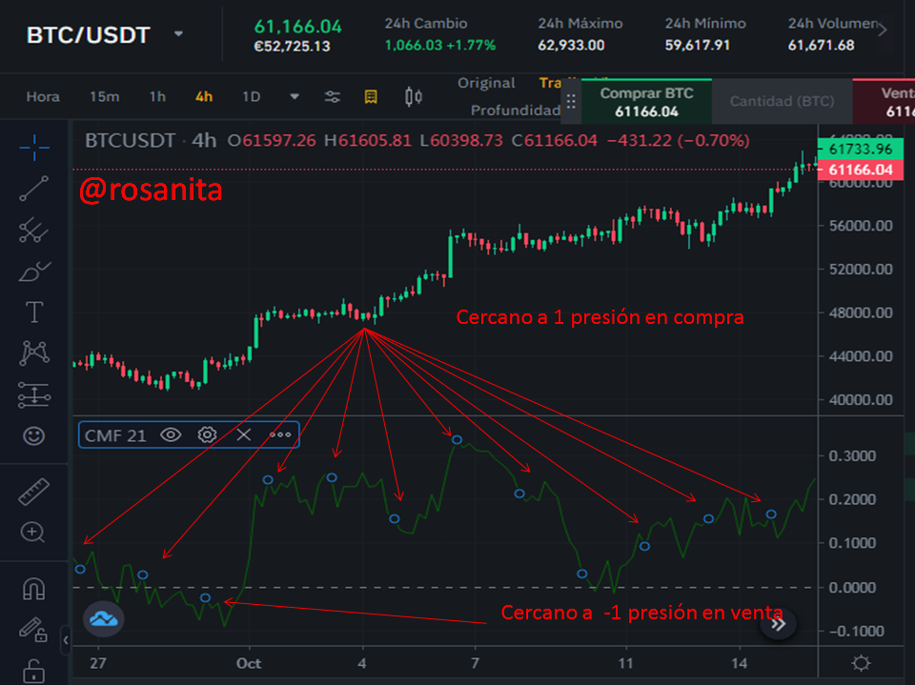Click the Oct date label on time axis

tap(249, 663)
